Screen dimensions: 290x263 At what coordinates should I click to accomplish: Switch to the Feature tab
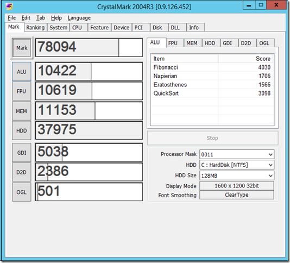(99, 28)
